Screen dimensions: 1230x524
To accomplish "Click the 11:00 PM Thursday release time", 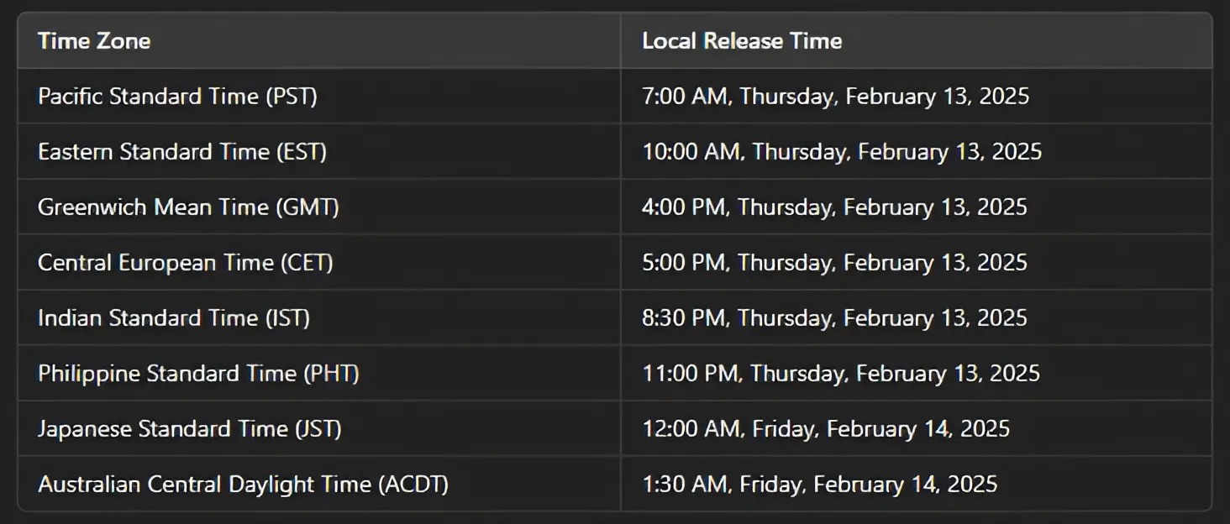I will click(x=841, y=373).
